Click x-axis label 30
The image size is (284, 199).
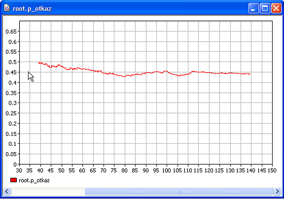[19, 170]
